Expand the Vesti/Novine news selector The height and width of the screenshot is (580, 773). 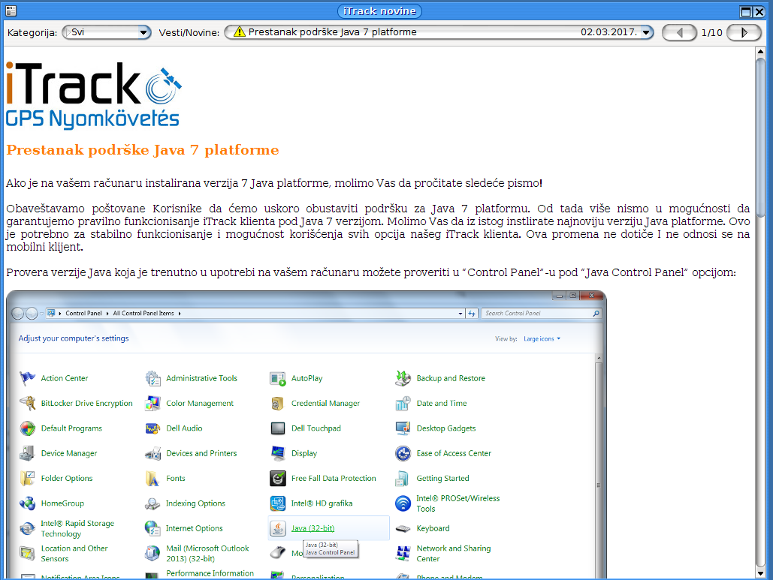click(x=646, y=32)
